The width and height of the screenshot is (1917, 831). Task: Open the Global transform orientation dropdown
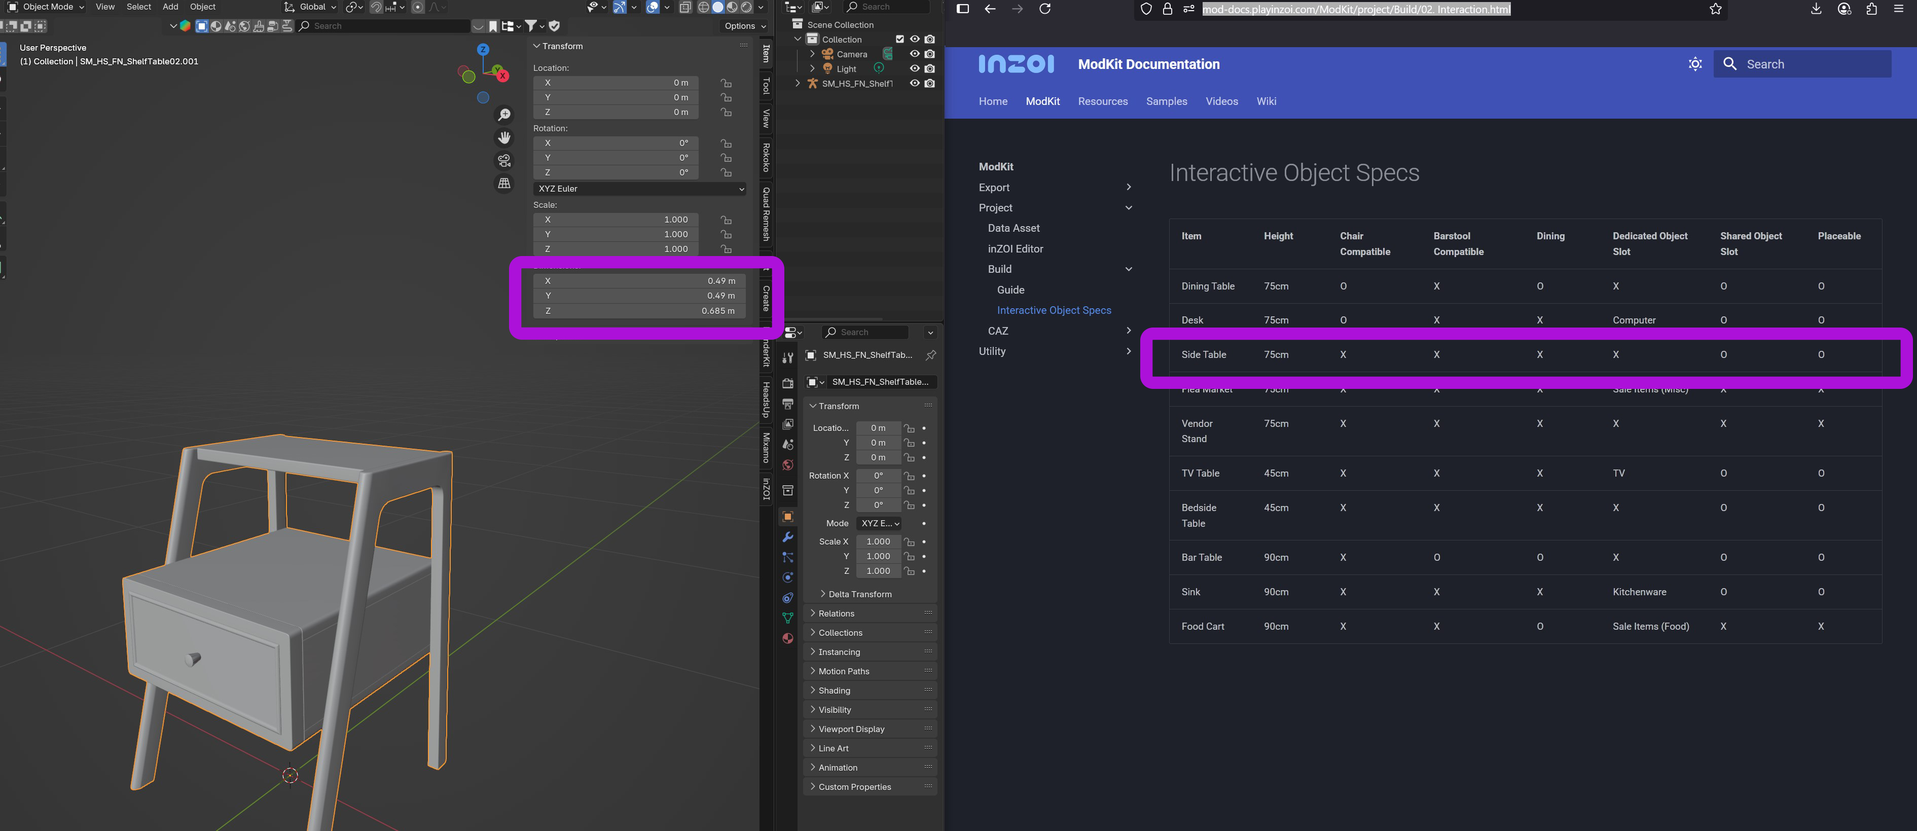311,7
